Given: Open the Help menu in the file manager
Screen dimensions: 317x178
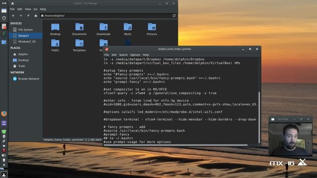Looking at the screenshot, I should (x=43, y=9).
